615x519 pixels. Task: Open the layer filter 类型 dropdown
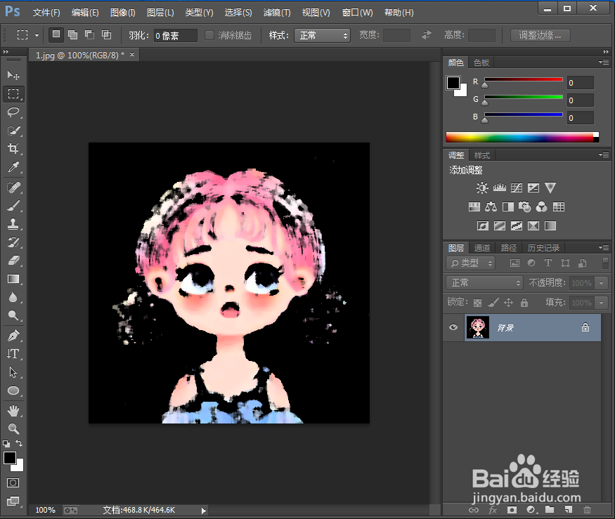click(471, 263)
